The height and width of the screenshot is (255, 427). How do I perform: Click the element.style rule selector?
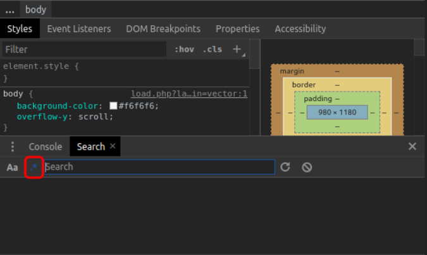pyautogui.click(x=36, y=66)
